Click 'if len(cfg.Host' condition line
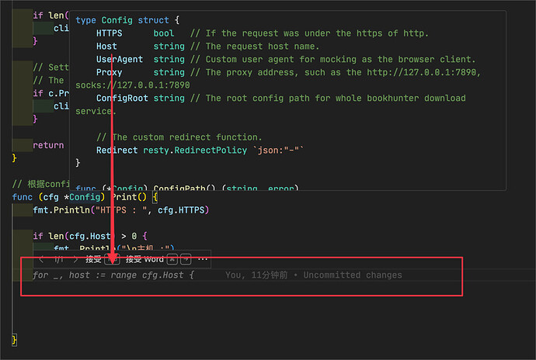 pos(90,236)
